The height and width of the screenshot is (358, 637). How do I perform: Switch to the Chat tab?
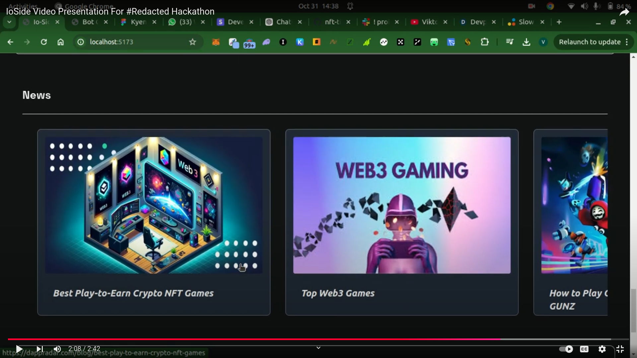pyautogui.click(x=283, y=22)
